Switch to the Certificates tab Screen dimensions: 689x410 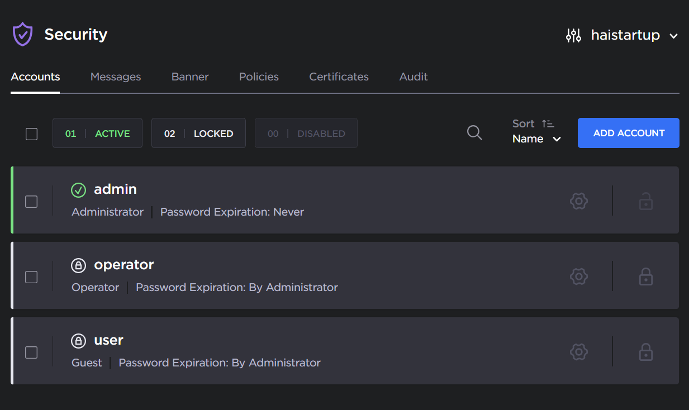[x=339, y=77]
